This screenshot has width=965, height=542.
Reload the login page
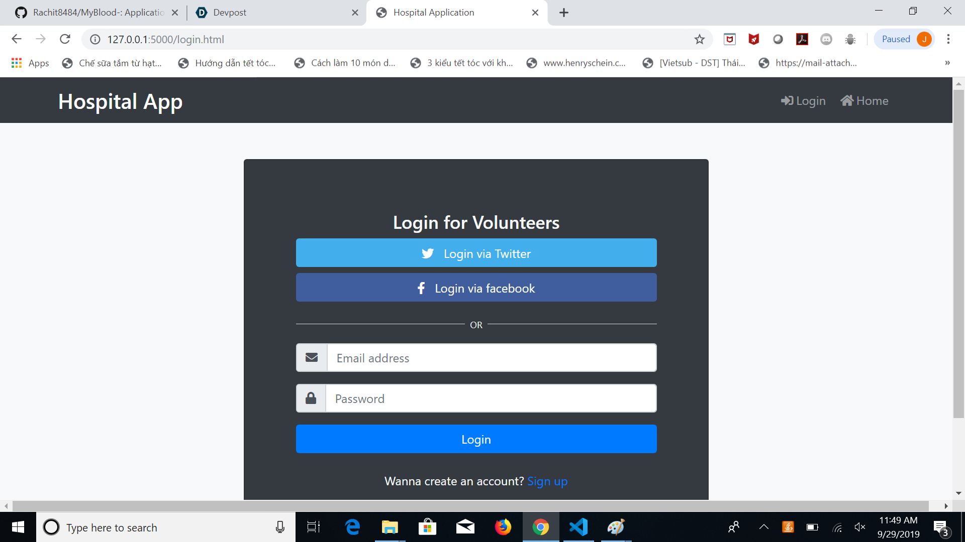point(65,39)
